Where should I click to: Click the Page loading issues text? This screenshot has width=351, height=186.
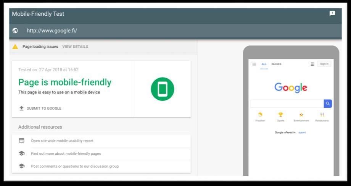coord(40,47)
